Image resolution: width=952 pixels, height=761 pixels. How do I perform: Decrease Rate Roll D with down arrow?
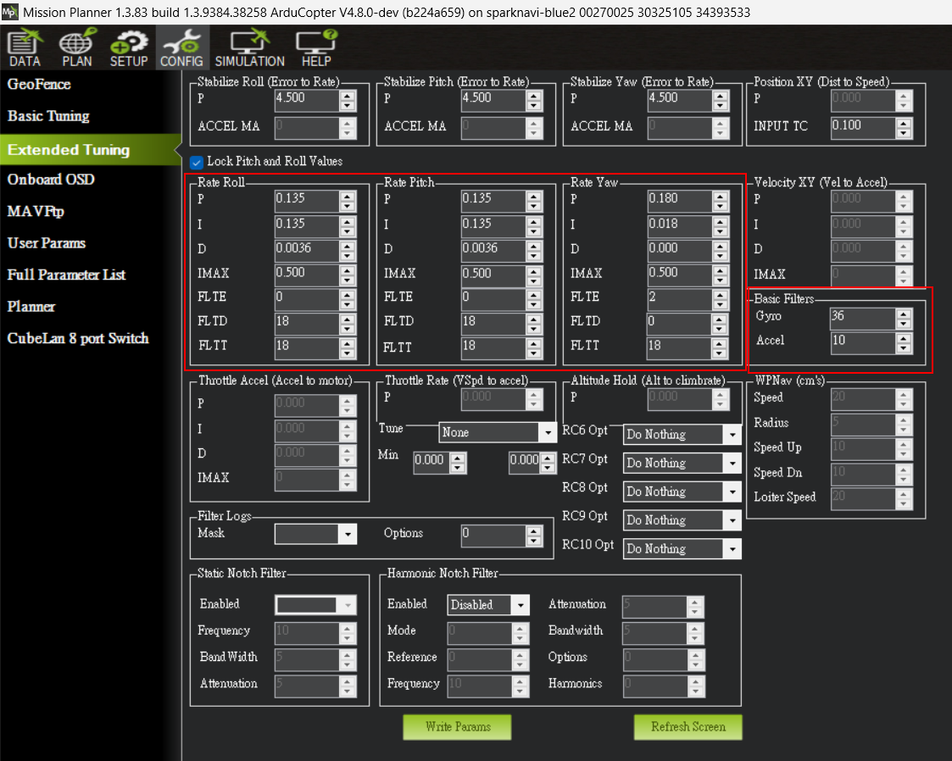(x=348, y=255)
